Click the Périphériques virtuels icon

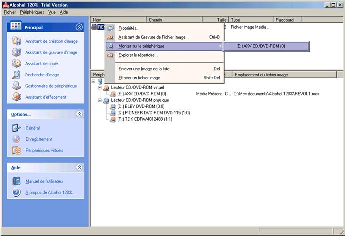pyautogui.click(x=16, y=150)
